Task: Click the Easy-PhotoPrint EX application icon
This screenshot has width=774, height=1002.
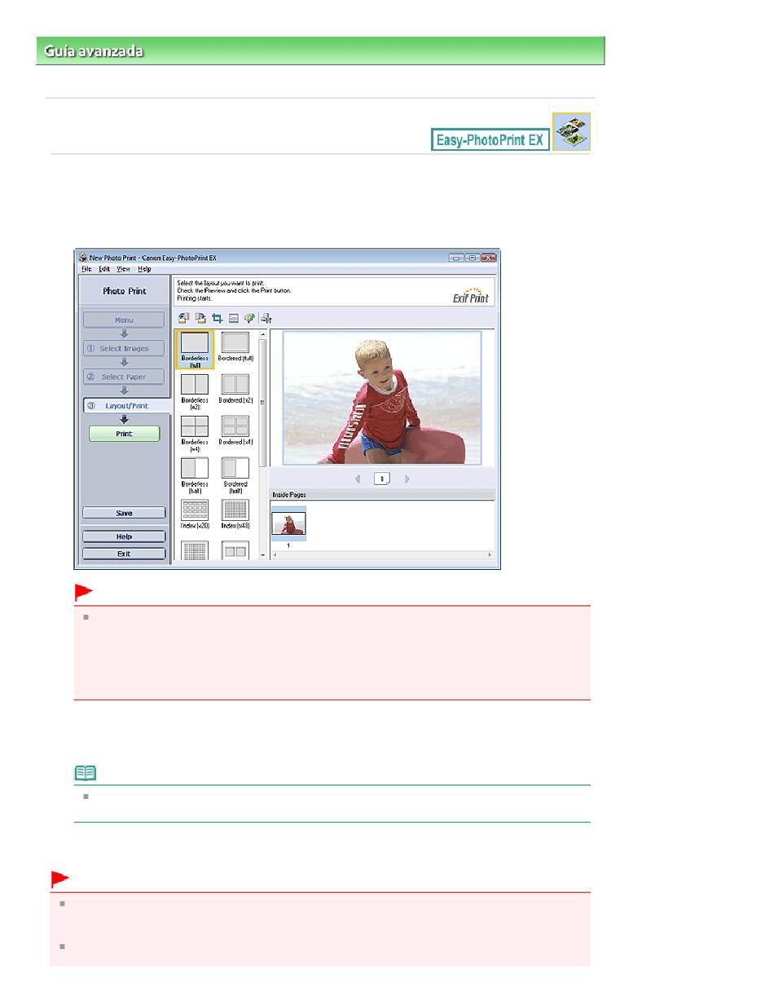Action: (571, 131)
